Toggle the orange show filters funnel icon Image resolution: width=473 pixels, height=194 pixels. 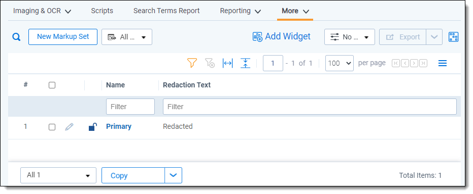tap(192, 63)
